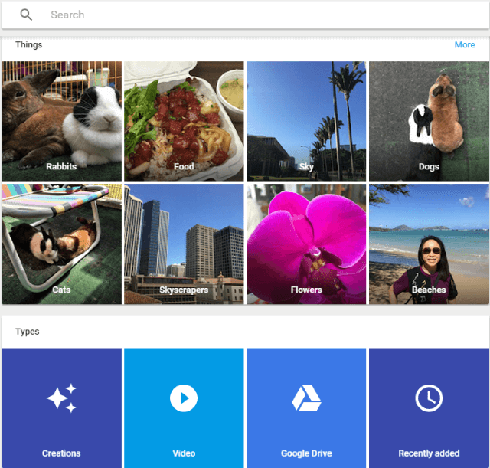Open the Rabbits photo category
This screenshot has height=468, width=490.
61,121
